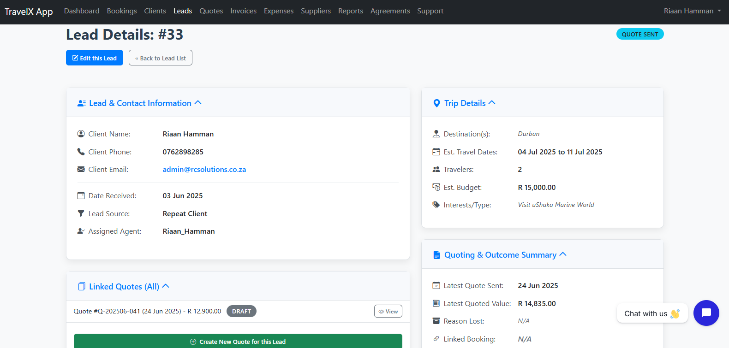Image resolution: width=729 pixels, height=348 pixels.
Task: Click the copy icon beside Linked Quotes
Action: [82, 287]
